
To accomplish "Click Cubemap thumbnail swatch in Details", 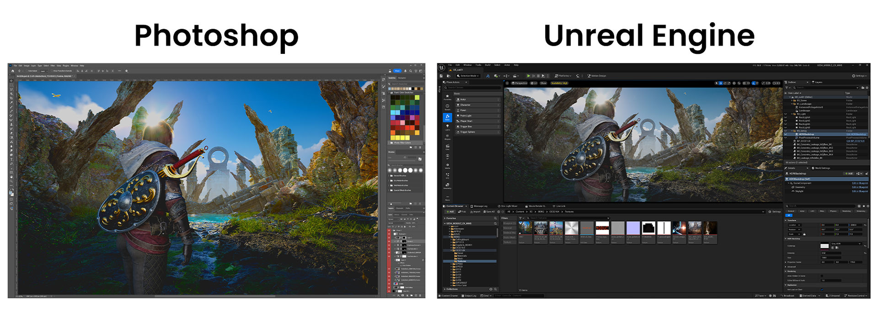I will click(824, 246).
